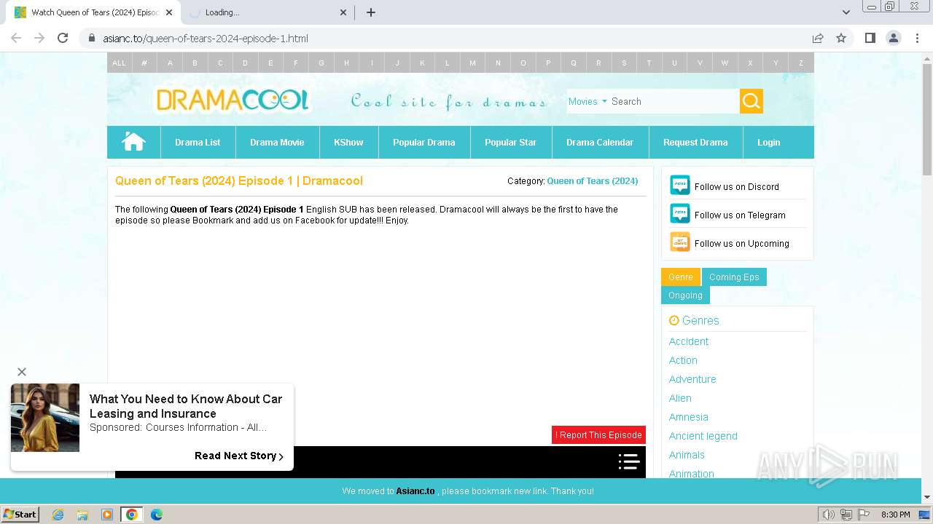Click the Asianc.to link in the bottom banner
Viewport: 933px width, 524px height.
415,491
